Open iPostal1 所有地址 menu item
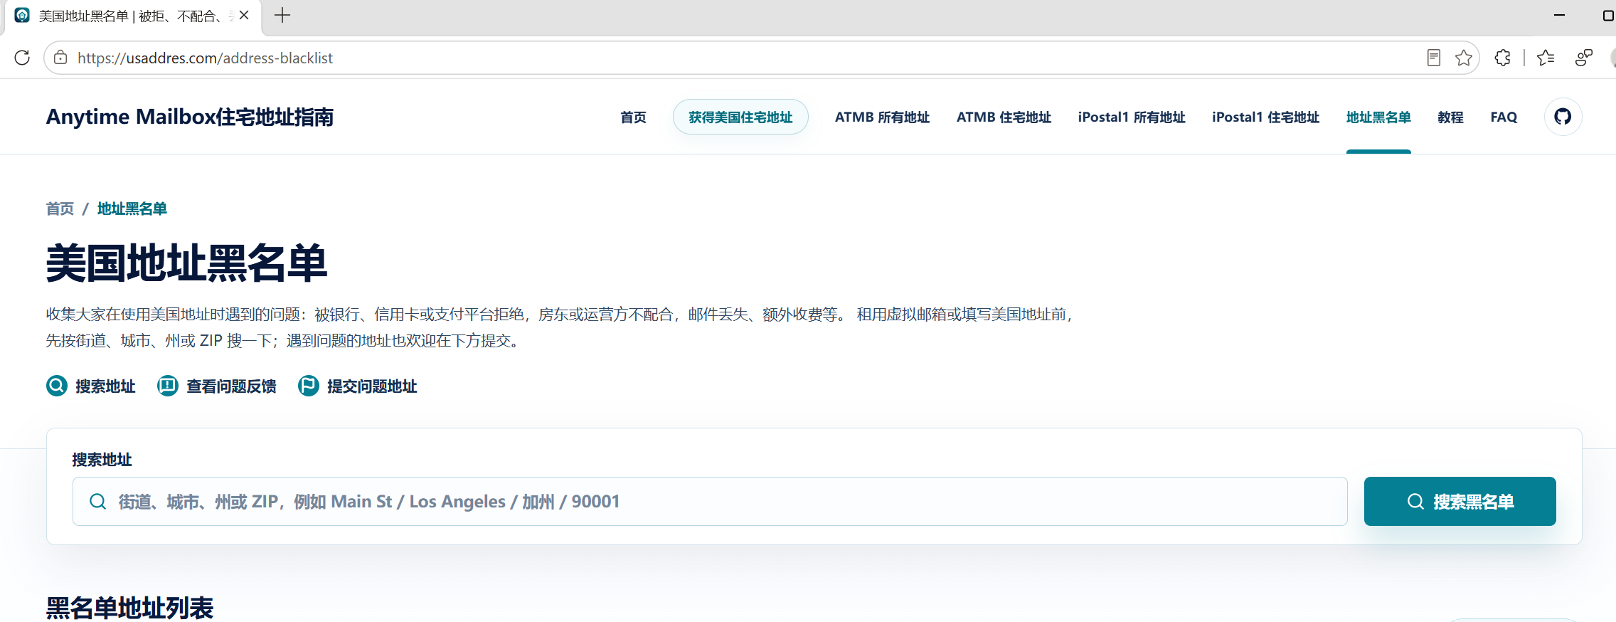This screenshot has width=1616, height=622. tap(1132, 117)
